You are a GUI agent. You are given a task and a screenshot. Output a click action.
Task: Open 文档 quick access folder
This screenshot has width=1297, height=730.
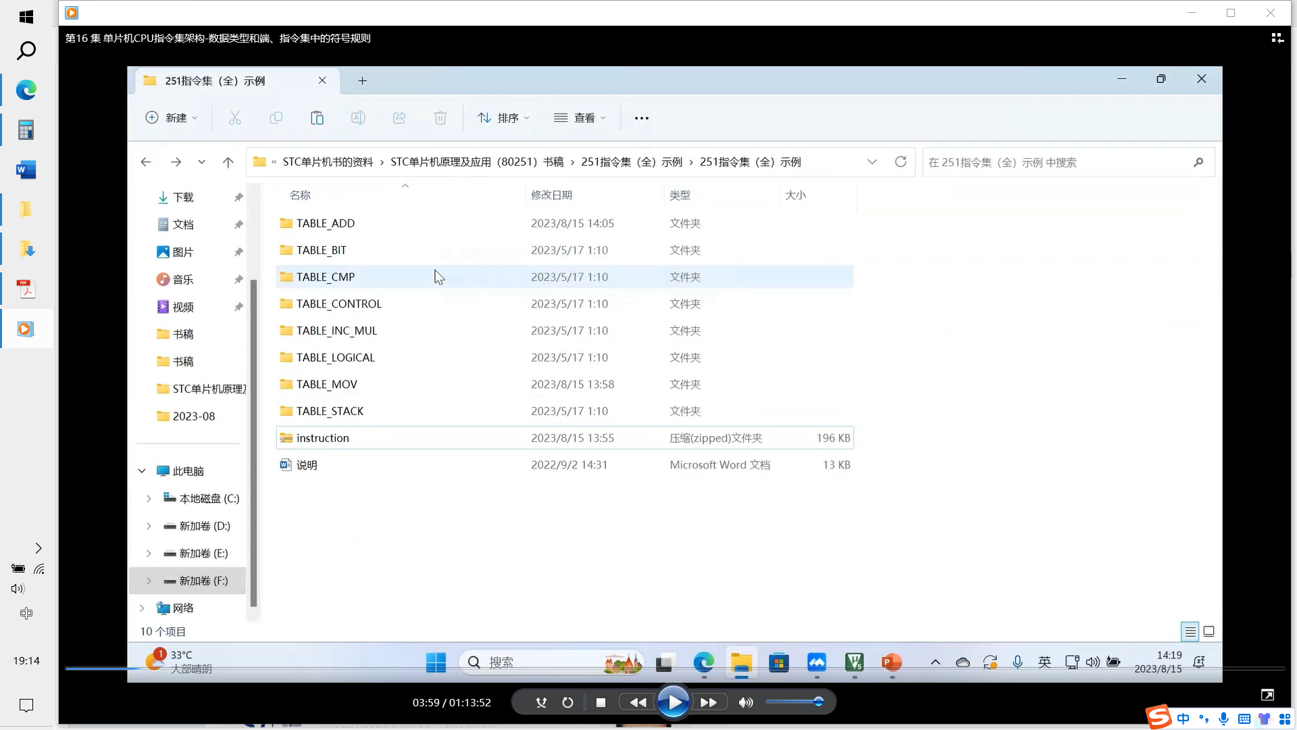click(184, 224)
